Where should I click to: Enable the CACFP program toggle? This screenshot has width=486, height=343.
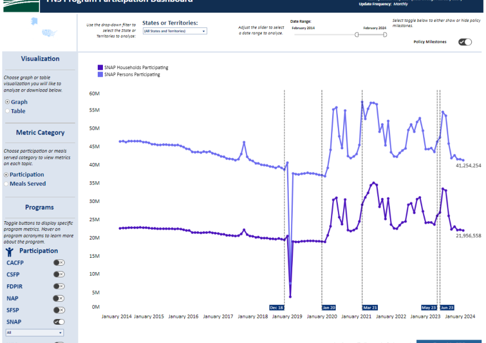59,262
